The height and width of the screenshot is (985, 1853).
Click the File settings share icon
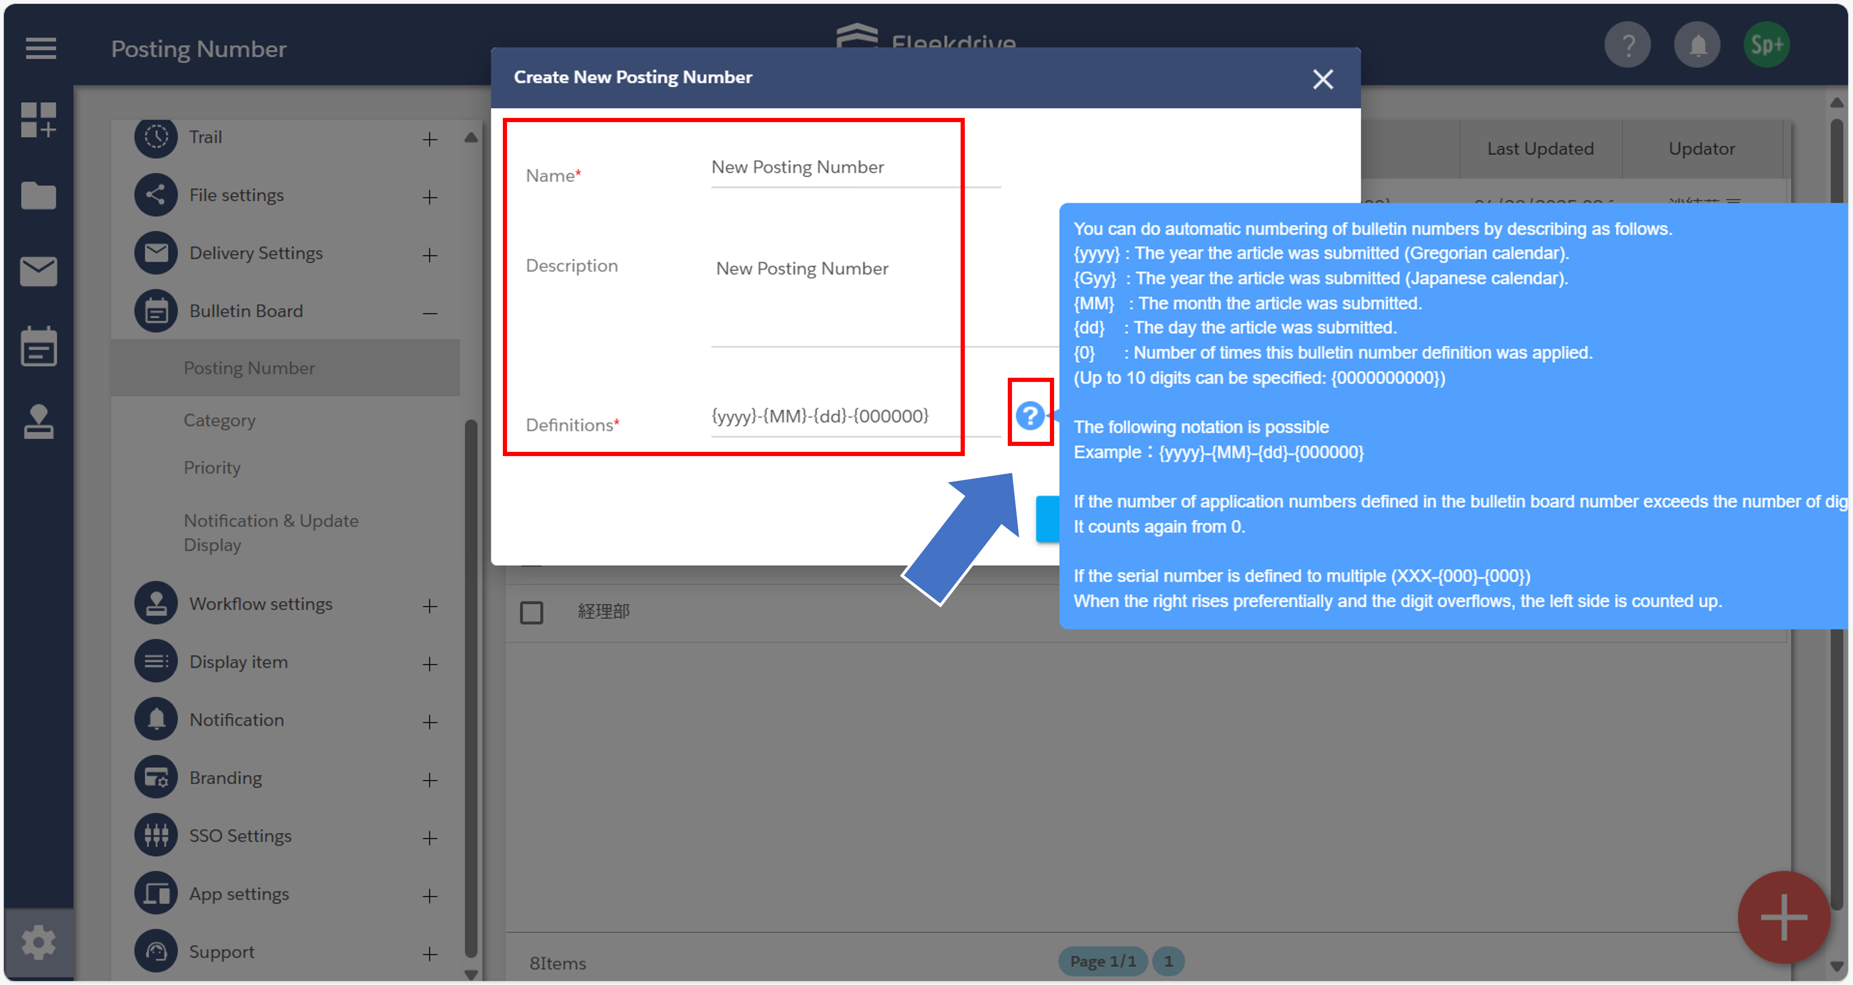pyautogui.click(x=155, y=195)
